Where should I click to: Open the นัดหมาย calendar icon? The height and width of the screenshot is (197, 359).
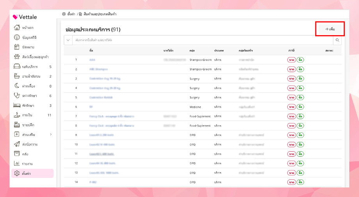pos(17,47)
